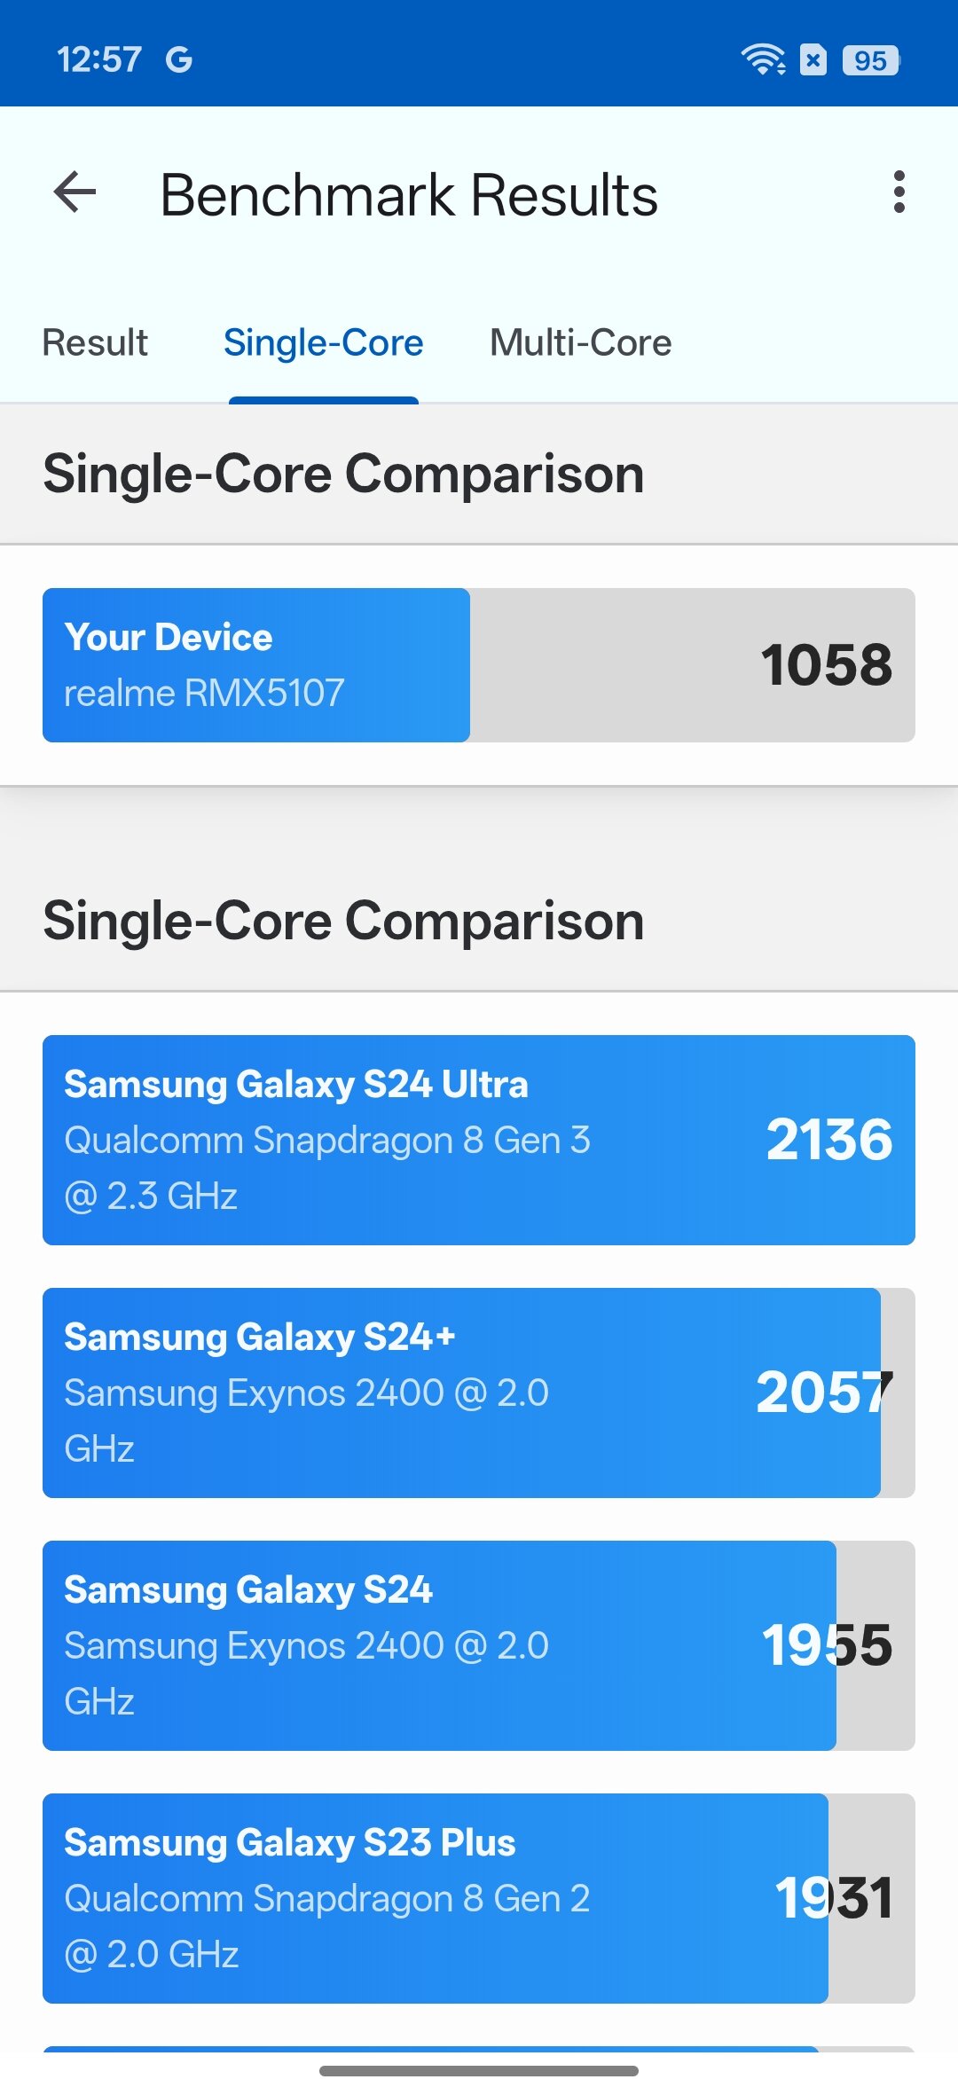
Task: Tap the 12:57 clock in the status bar
Action: coord(98,60)
